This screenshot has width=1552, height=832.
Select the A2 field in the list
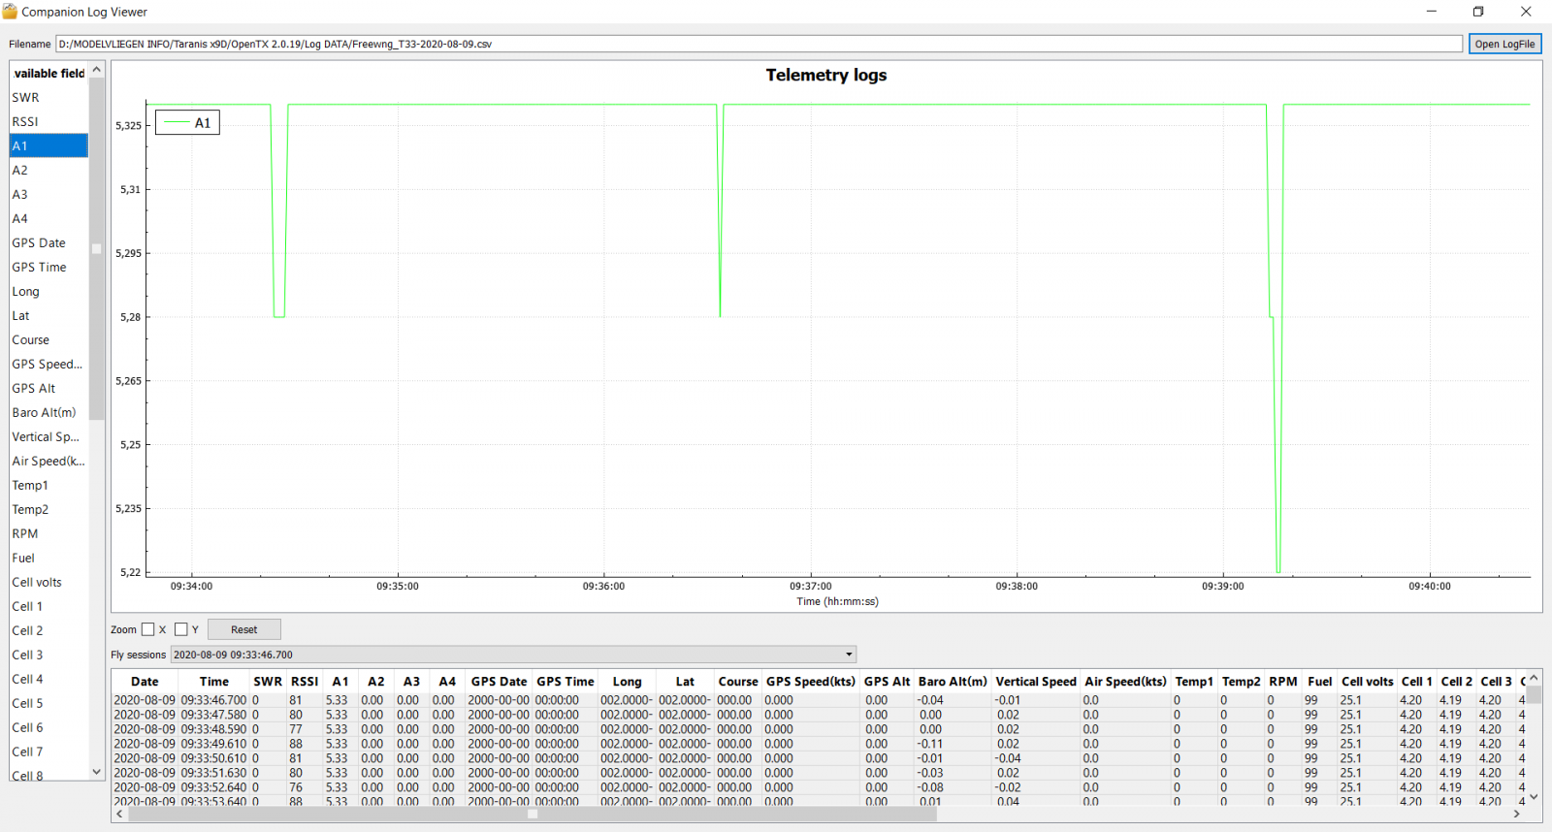point(48,170)
